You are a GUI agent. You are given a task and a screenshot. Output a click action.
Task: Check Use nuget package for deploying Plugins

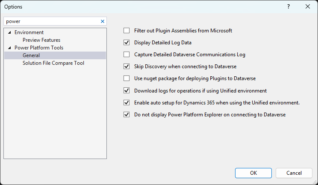tap(127, 78)
